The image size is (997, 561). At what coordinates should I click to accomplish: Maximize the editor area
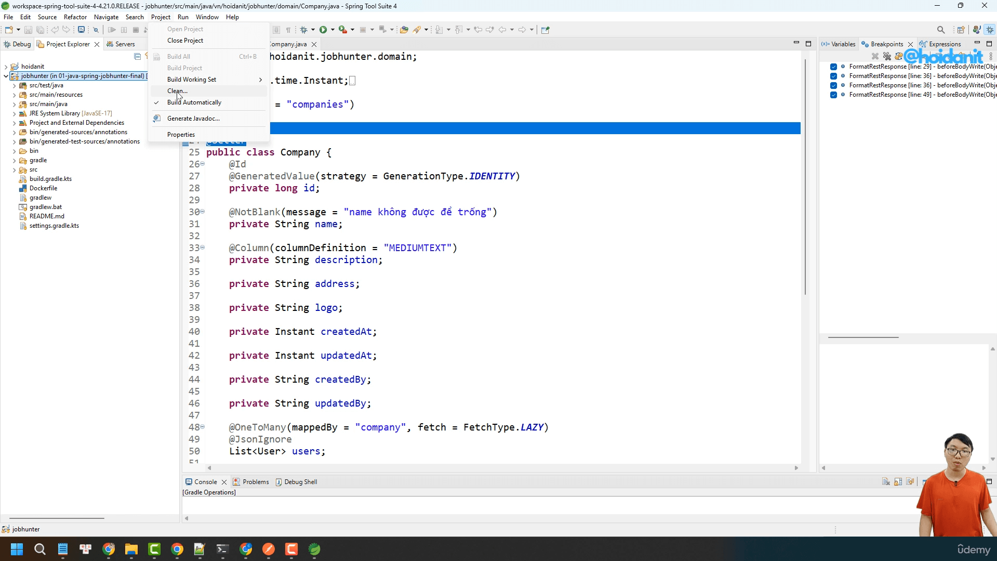[808, 44]
